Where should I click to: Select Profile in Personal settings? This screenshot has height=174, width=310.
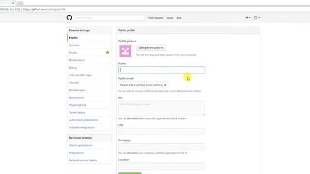click(x=90, y=38)
